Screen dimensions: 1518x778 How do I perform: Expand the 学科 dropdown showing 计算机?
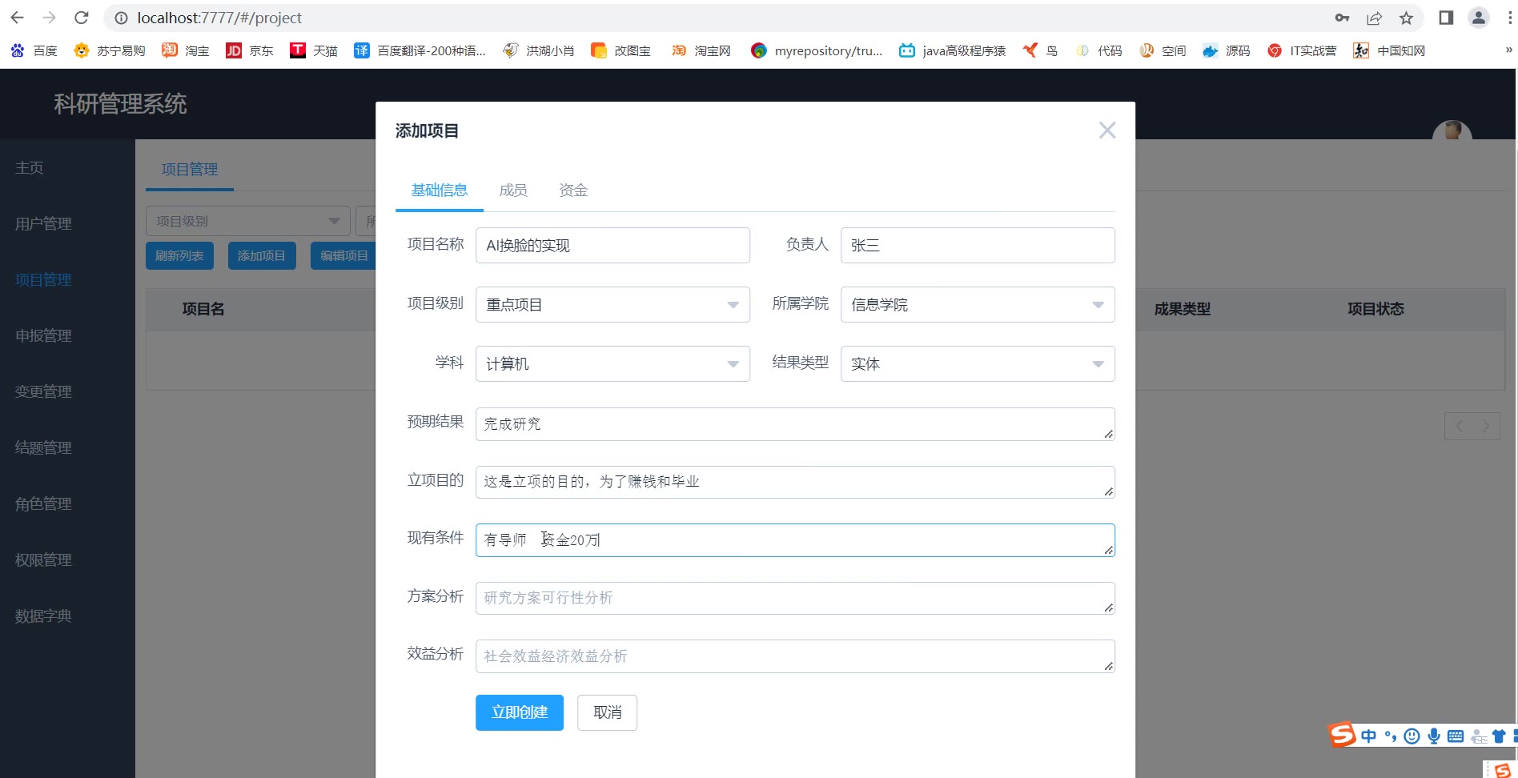[612, 364]
